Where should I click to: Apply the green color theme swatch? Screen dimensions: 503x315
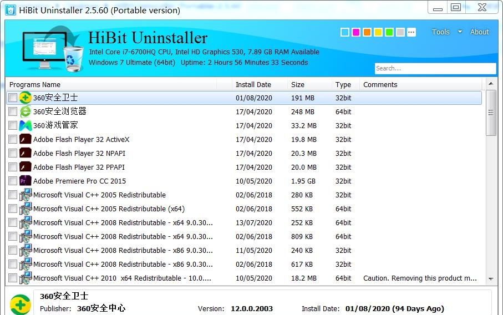[x=389, y=32]
